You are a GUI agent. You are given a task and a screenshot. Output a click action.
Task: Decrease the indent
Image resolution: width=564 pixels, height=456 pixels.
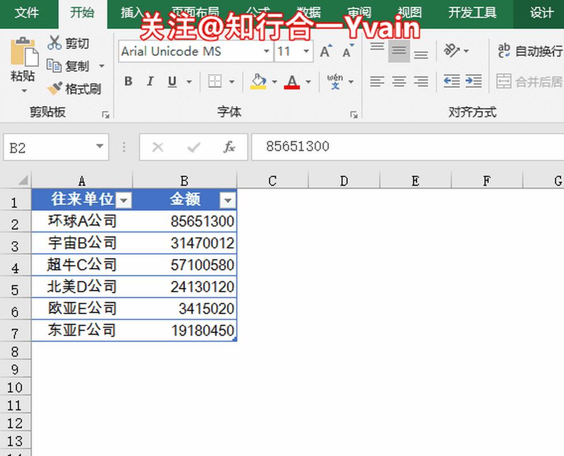(x=451, y=82)
